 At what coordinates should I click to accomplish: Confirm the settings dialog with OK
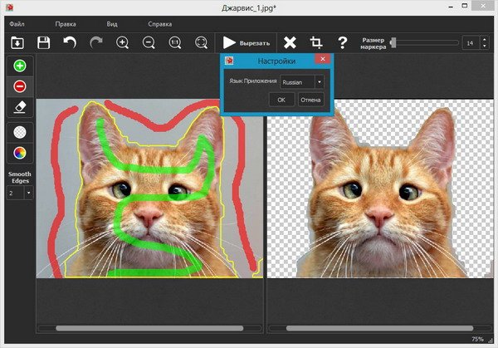point(281,100)
